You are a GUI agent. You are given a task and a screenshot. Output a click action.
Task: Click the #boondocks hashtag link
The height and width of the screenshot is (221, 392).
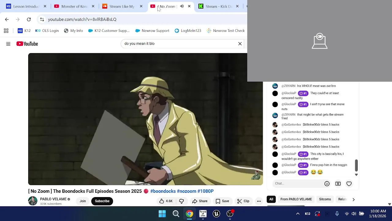pos(163,191)
